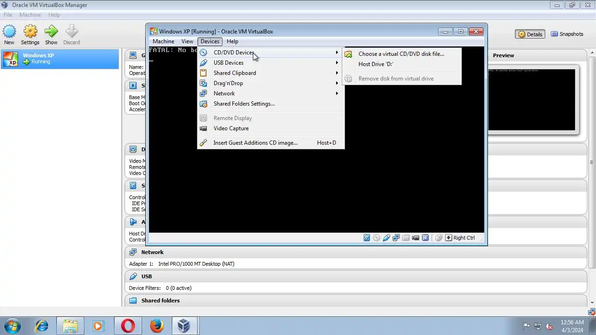Click the Shared folders section header
This screenshot has width=596, height=335.
click(x=356, y=301)
